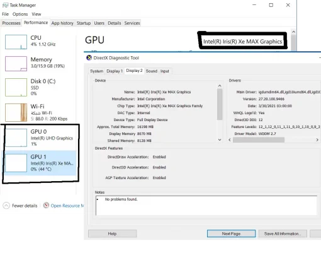Switch to the Details tab
Image resolution: width=321 pixels, height=253 pixels.
(115, 23)
